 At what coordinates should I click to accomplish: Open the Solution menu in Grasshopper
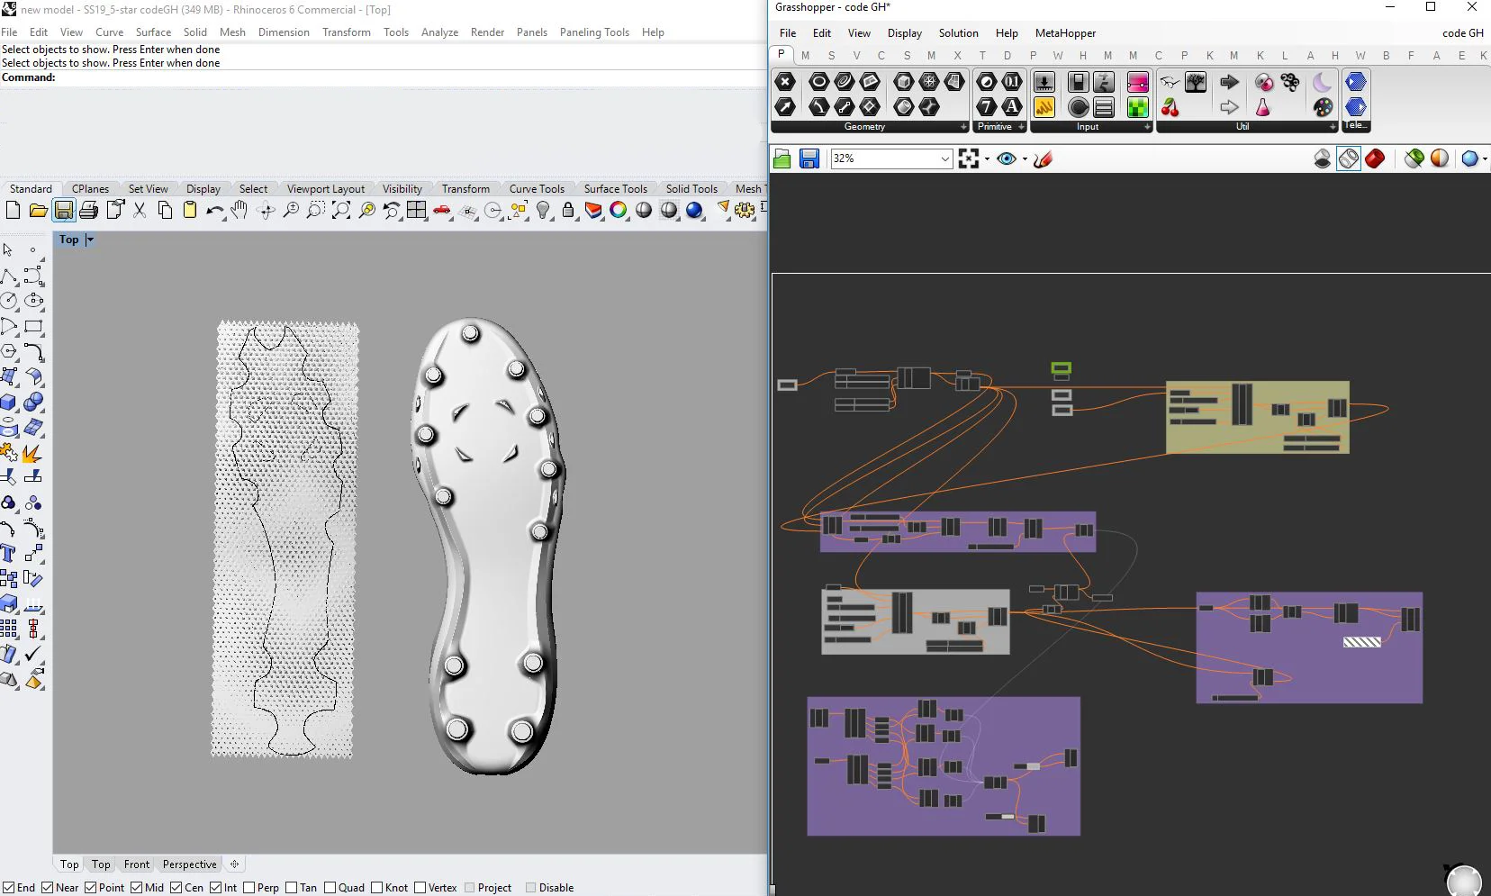click(x=958, y=33)
